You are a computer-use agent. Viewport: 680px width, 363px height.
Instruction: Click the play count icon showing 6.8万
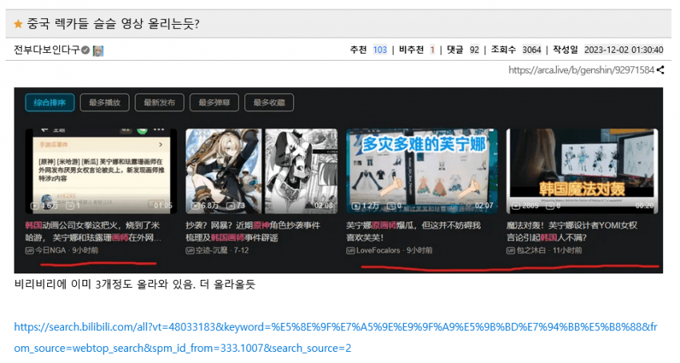pyautogui.click(x=193, y=205)
